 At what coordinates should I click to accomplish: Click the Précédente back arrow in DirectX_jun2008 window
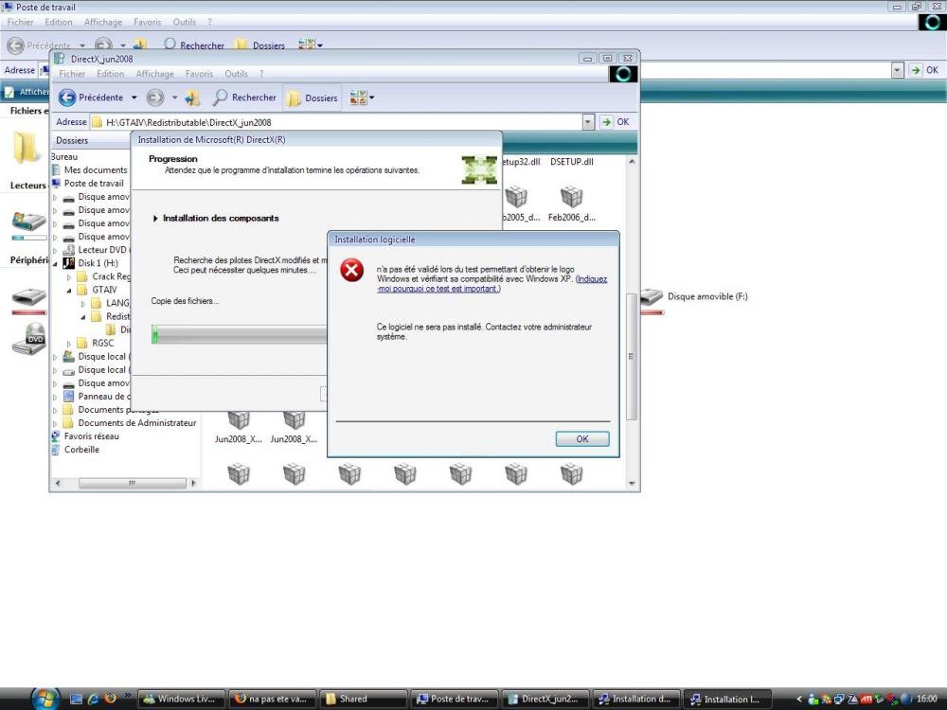click(x=68, y=98)
